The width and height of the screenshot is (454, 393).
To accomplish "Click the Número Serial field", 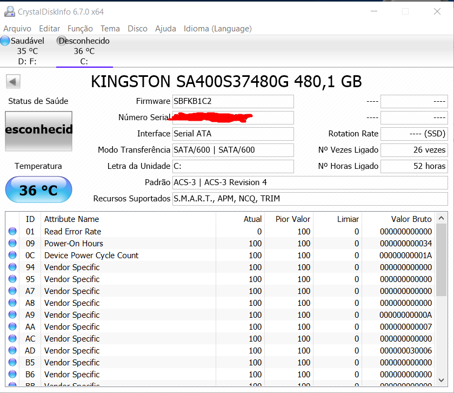I will 233,117.
